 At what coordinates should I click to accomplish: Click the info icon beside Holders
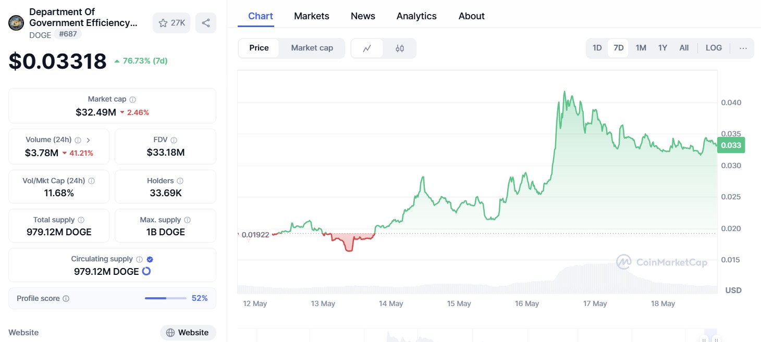pos(180,181)
